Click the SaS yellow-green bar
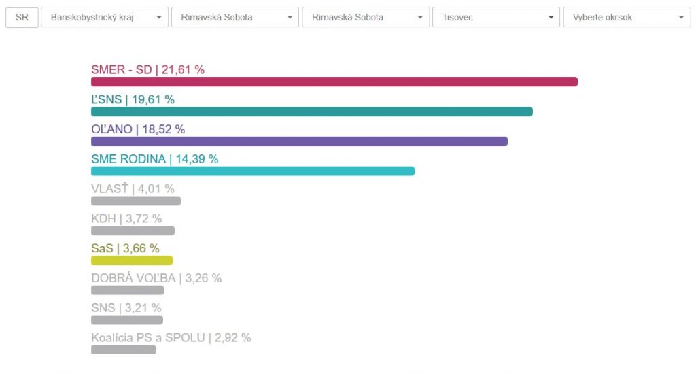This screenshot has width=696, height=374. point(132,260)
